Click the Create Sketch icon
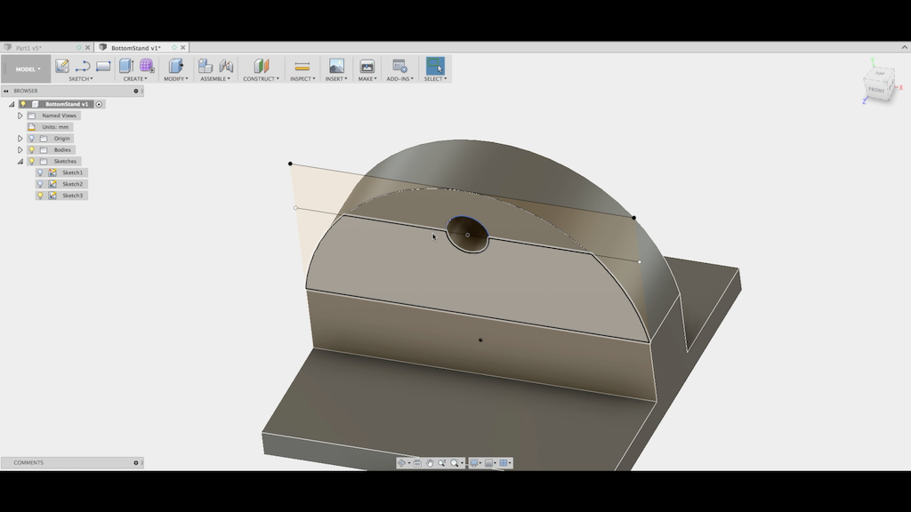 click(x=62, y=66)
